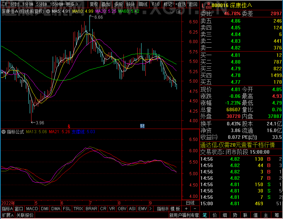This screenshot has width=283, height=219.
Task: Select the 指标B tab
Action: [x=163, y=209]
